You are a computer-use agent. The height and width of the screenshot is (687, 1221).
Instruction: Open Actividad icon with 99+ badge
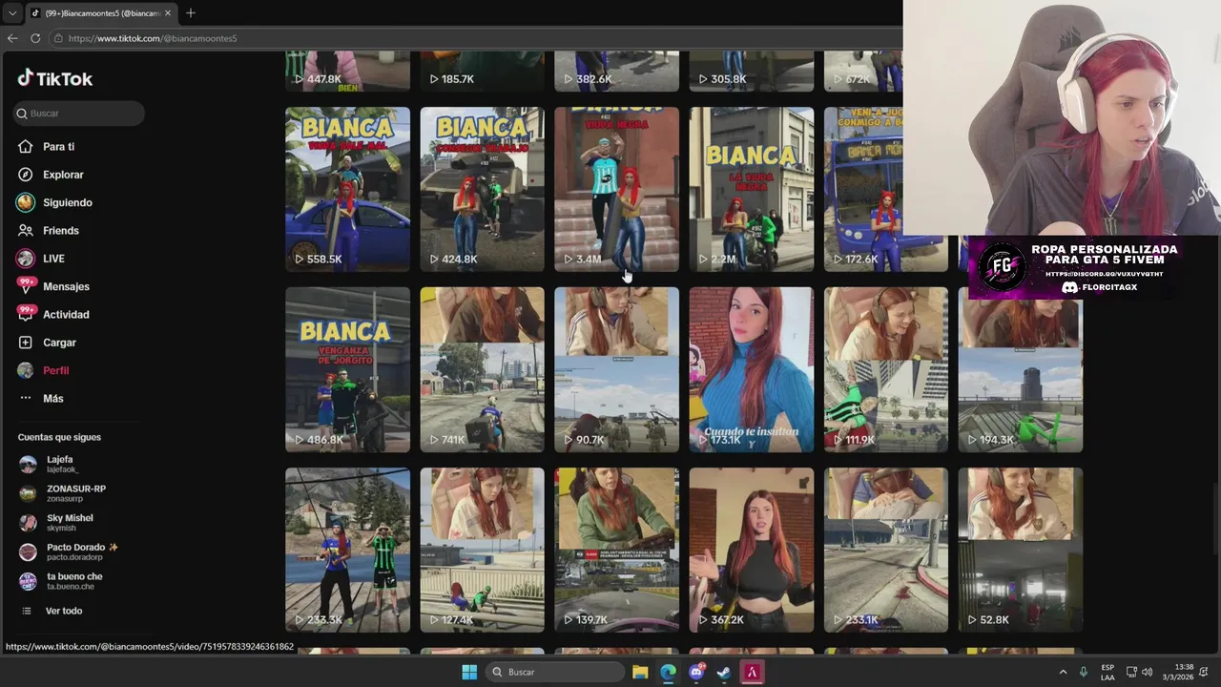[26, 314]
